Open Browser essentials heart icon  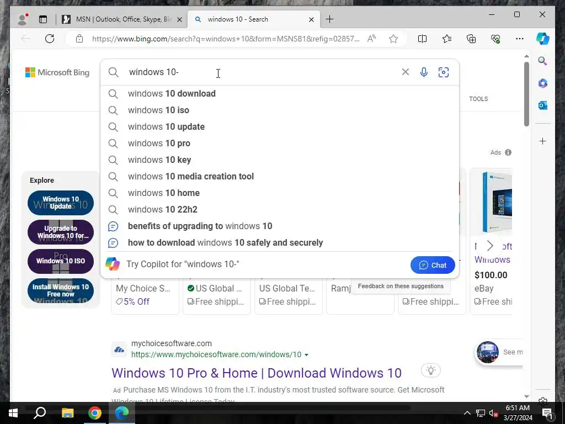[496, 39]
